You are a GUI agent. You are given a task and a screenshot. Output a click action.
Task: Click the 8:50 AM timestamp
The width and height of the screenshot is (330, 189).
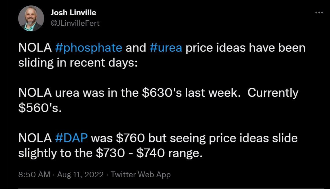pyautogui.click(x=34, y=174)
